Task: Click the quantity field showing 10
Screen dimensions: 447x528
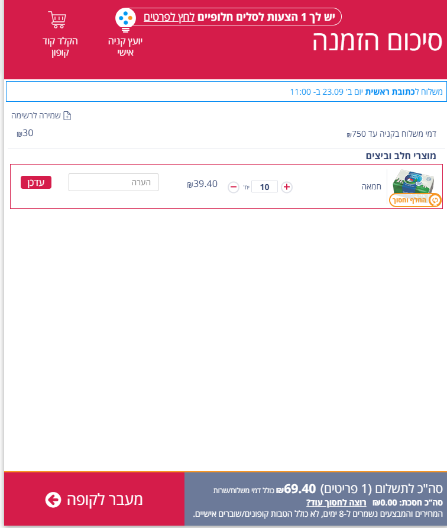Action: pyautogui.click(x=264, y=187)
